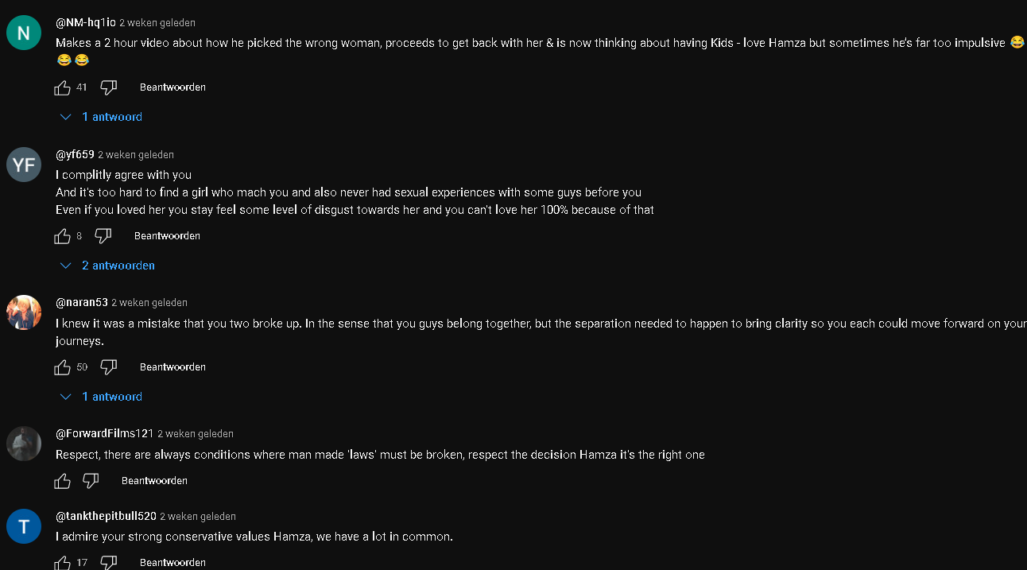Dislike @ForwardFilms121's comment
The width and height of the screenshot is (1027, 570).
click(x=91, y=481)
